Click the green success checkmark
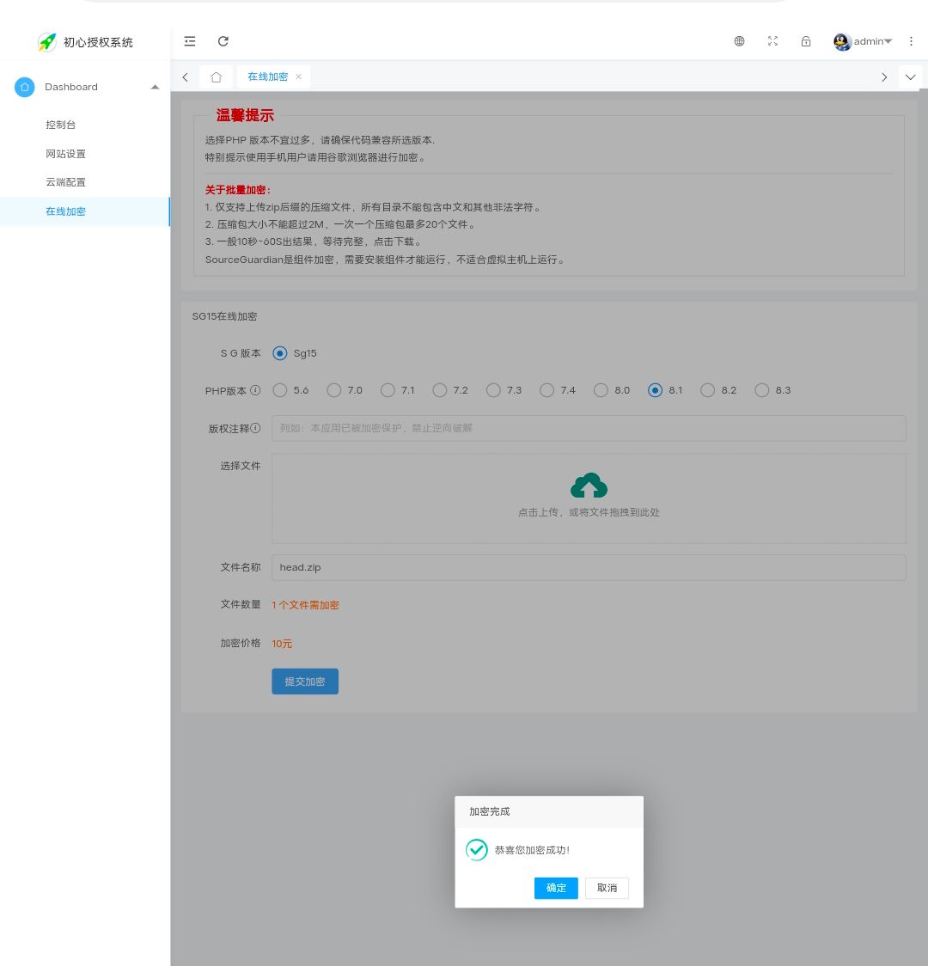This screenshot has width=928, height=966. click(477, 849)
